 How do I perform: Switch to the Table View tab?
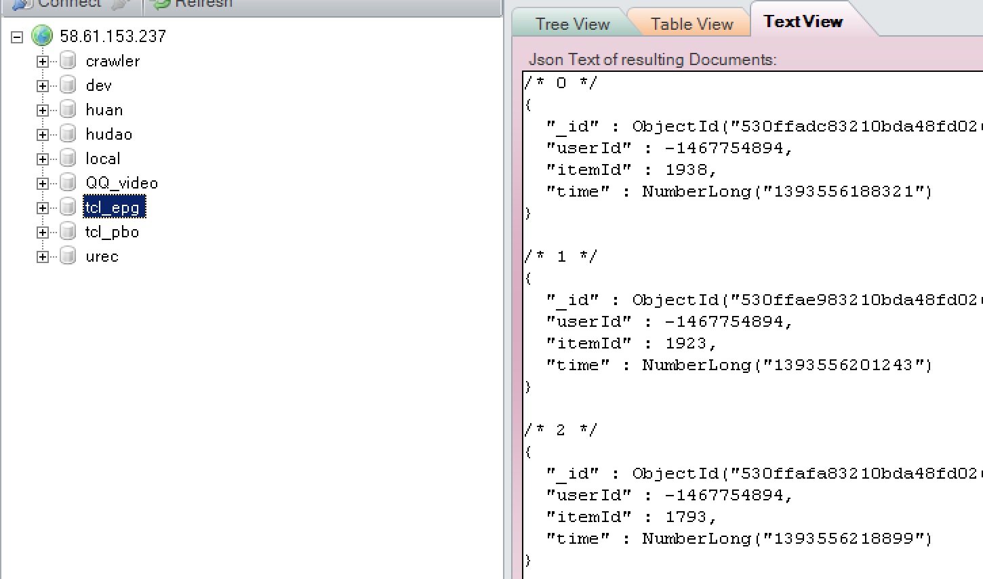click(691, 24)
